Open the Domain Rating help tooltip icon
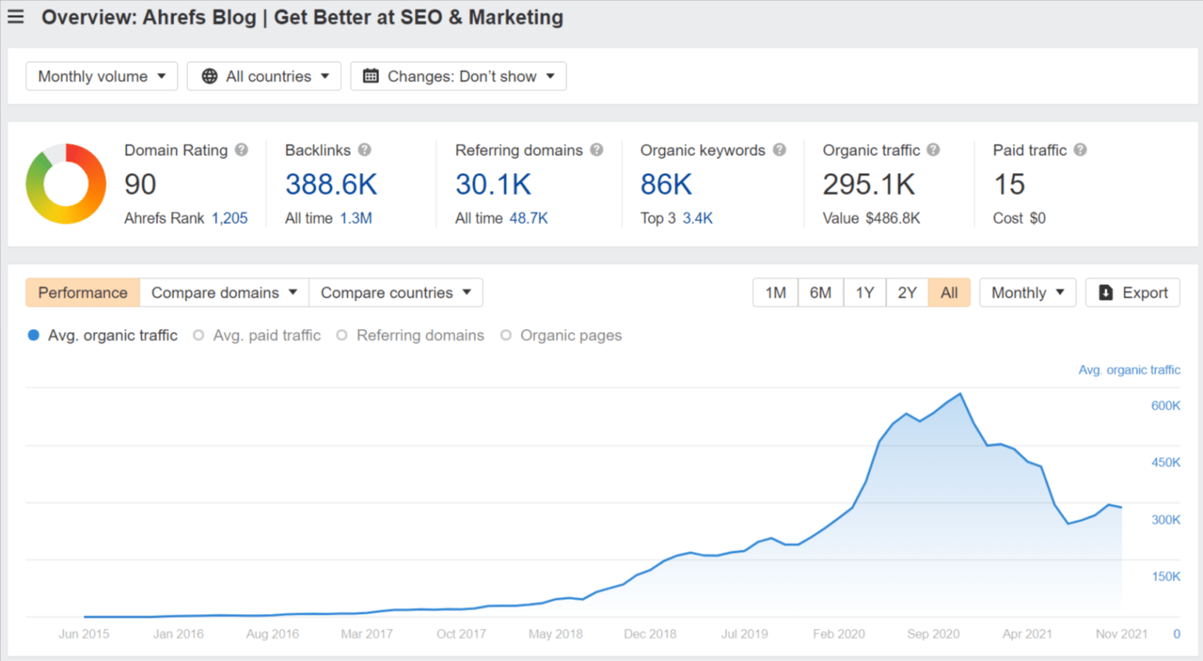The height and width of the screenshot is (661, 1203). (241, 150)
